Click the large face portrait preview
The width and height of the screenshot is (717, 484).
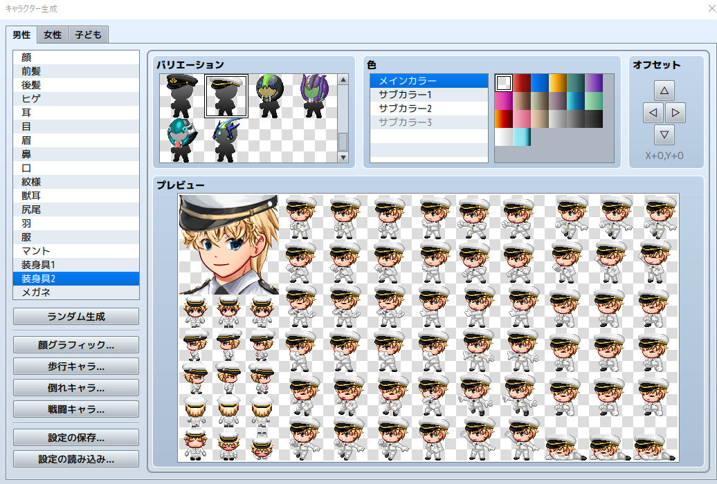(x=228, y=244)
